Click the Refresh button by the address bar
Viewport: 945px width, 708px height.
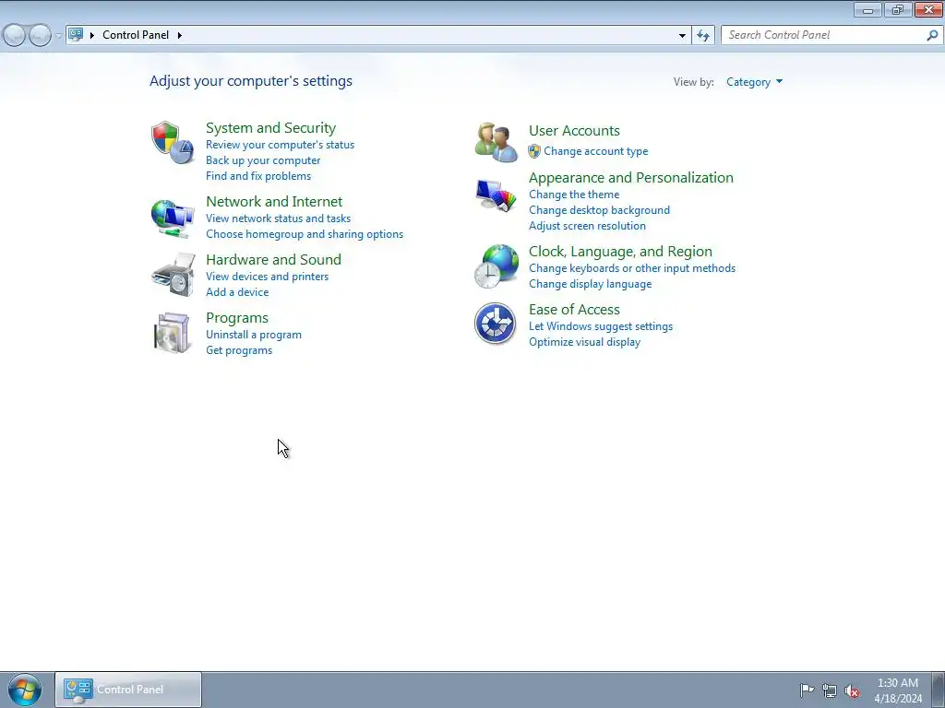[x=703, y=35]
